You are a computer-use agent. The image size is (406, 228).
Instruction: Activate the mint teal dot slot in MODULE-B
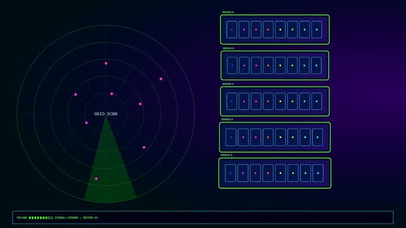304,65
